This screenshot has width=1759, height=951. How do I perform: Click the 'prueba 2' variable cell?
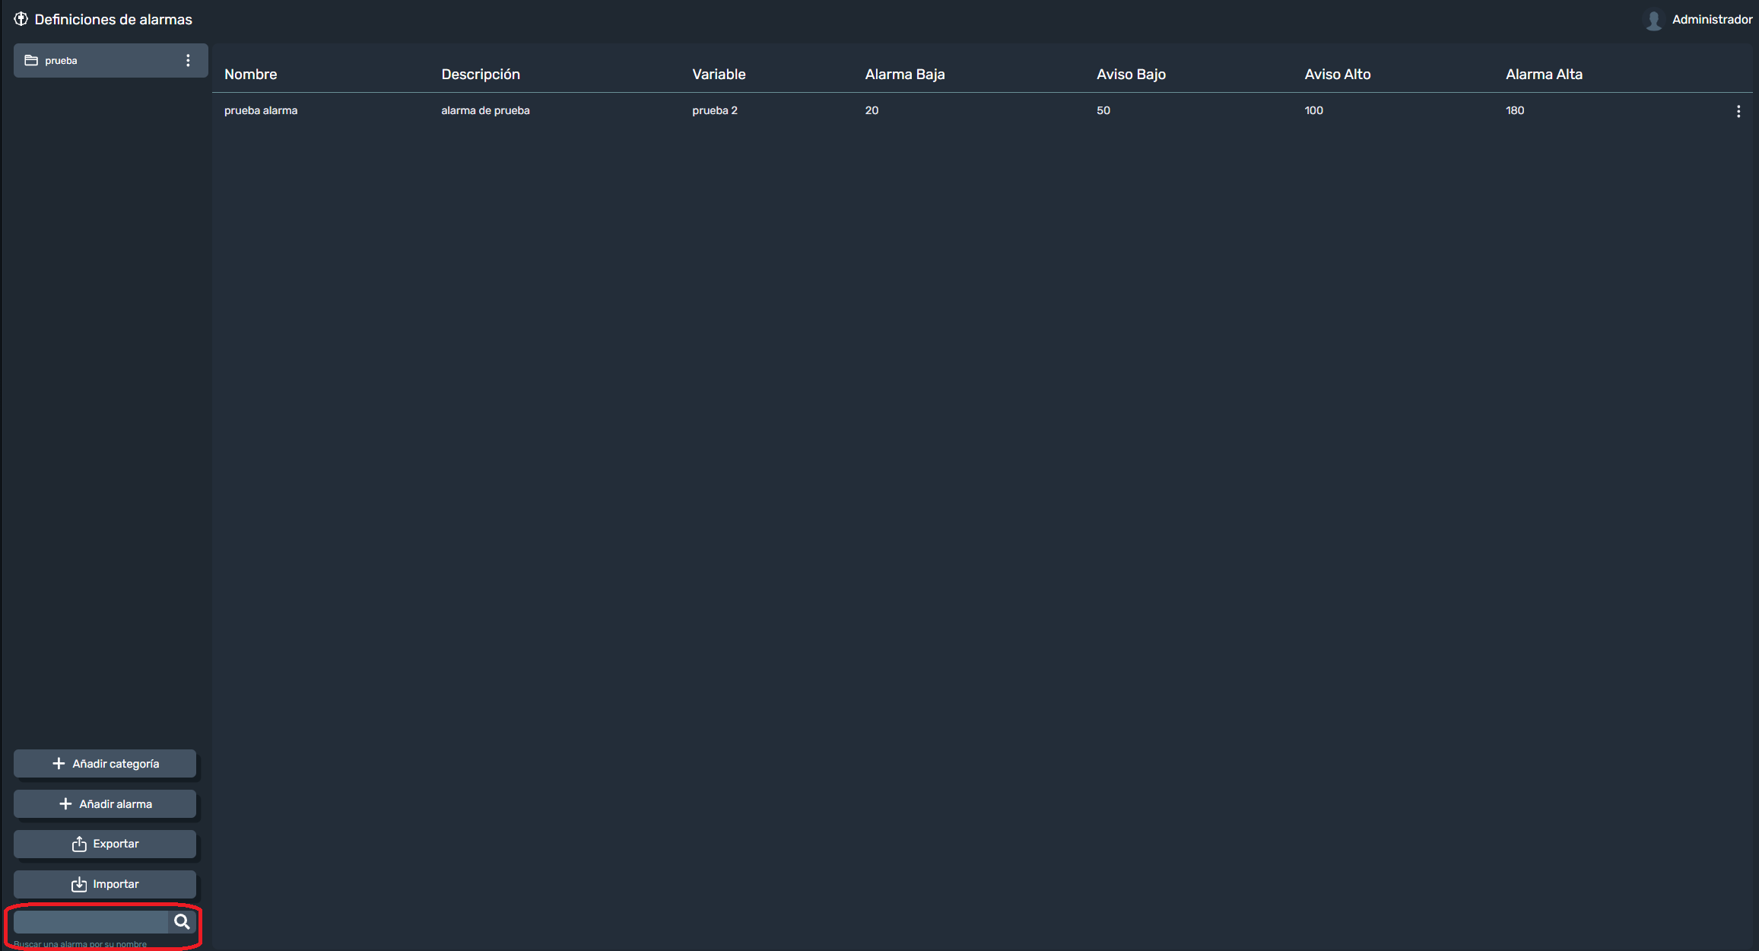pos(715,110)
